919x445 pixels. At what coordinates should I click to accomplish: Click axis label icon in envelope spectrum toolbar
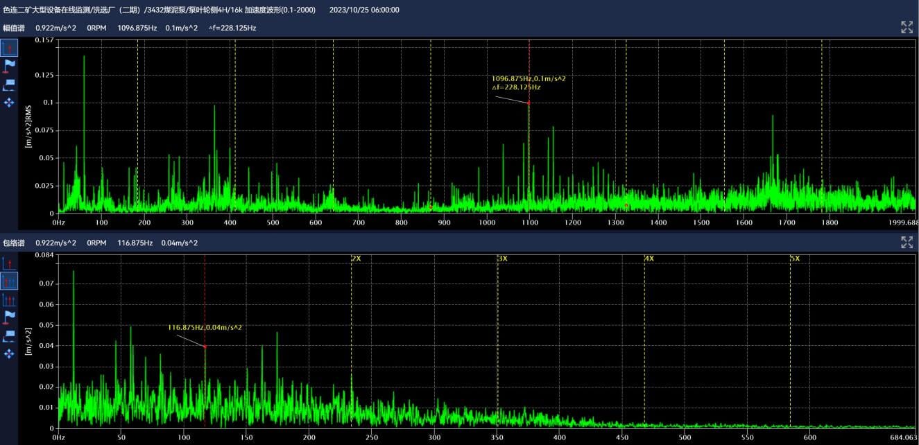pyautogui.click(x=9, y=336)
